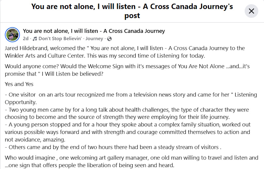Screen dimensions: 264x169
Task: Click the globe public audience icon
Action: (x=109, y=39)
